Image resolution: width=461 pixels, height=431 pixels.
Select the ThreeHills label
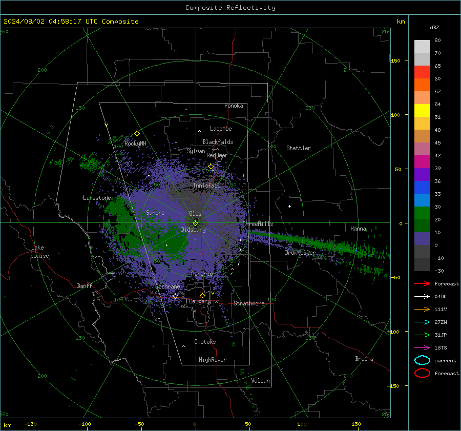[x=258, y=224]
